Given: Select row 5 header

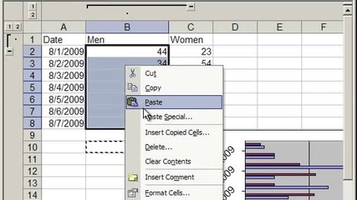Looking at the screenshot, I should coord(32,87).
